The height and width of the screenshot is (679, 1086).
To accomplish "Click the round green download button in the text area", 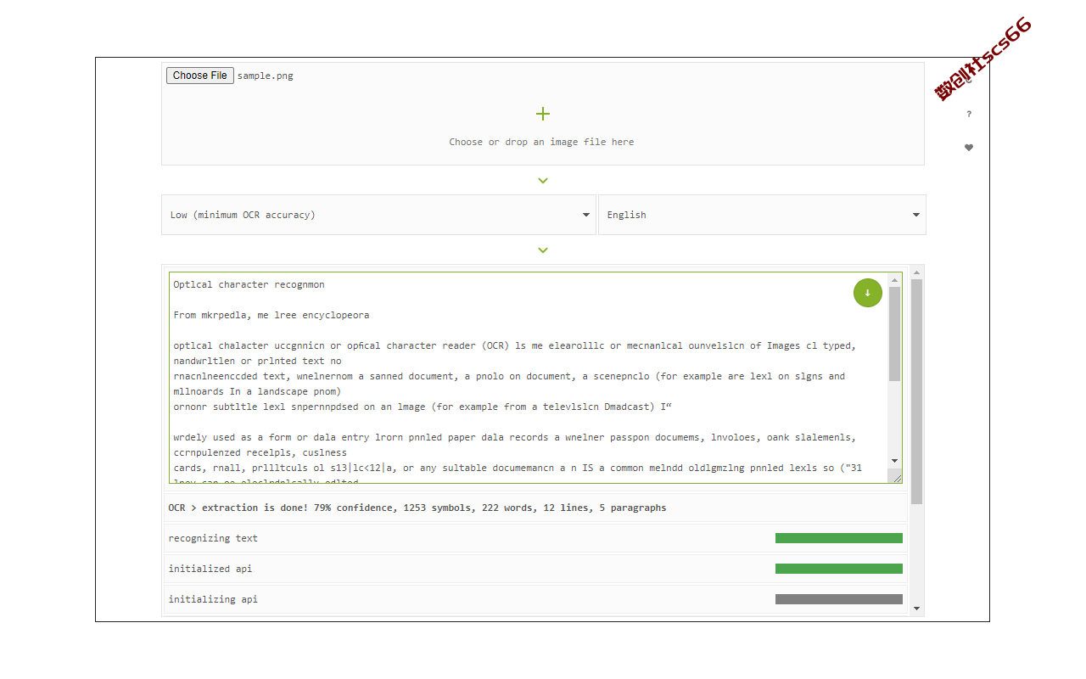I will pos(868,293).
